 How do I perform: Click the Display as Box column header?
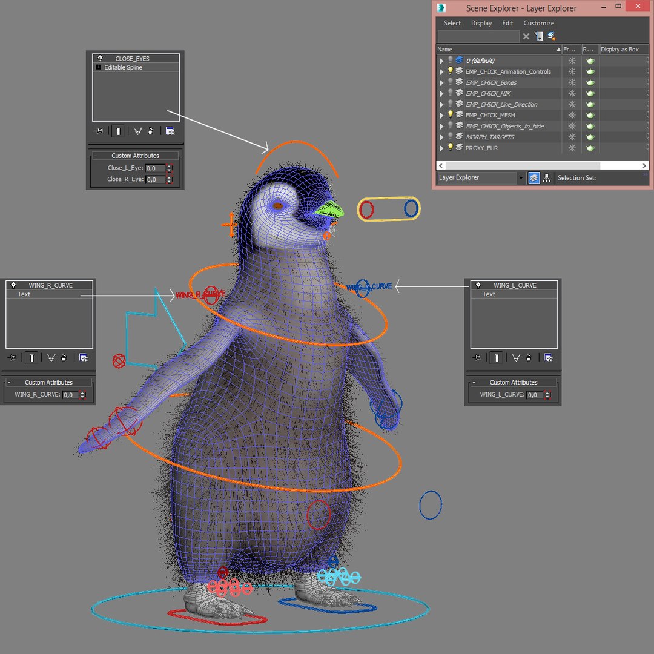[x=624, y=49]
